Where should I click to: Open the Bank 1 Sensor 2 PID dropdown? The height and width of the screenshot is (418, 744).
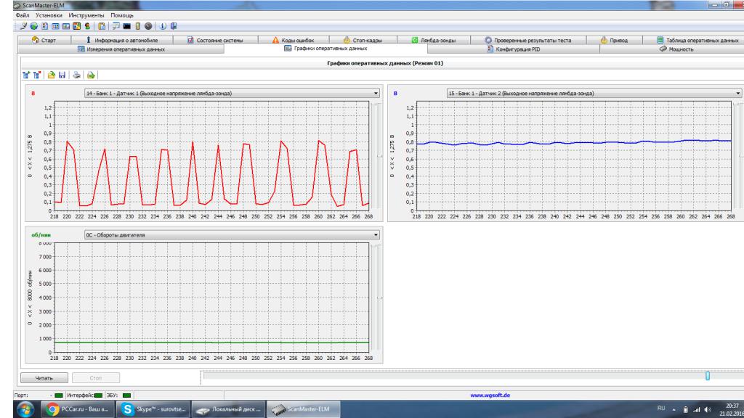pos(739,93)
